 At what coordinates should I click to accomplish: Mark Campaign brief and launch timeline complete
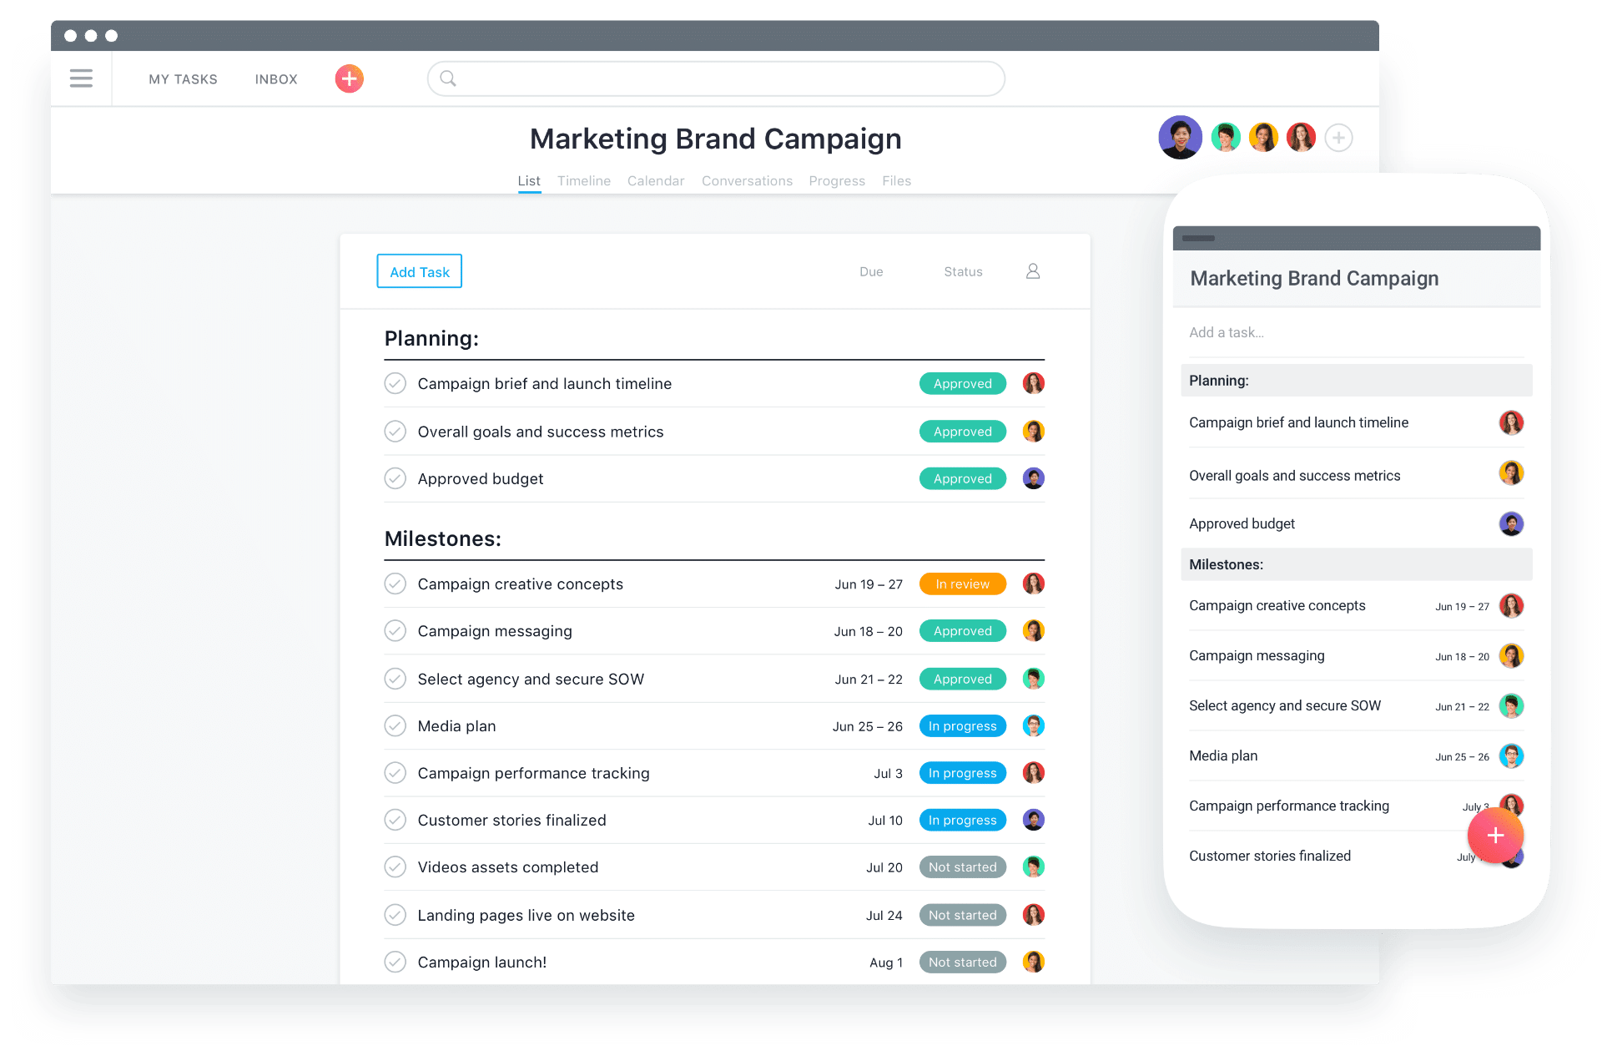click(395, 383)
